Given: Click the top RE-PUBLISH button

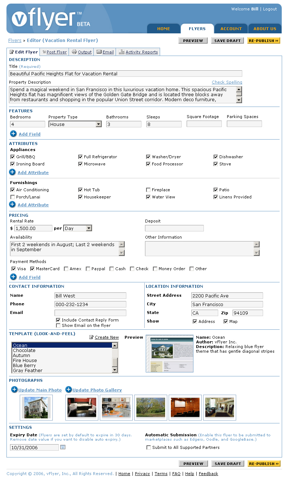Looking at the screenshot, I should (x=263, y=41).
